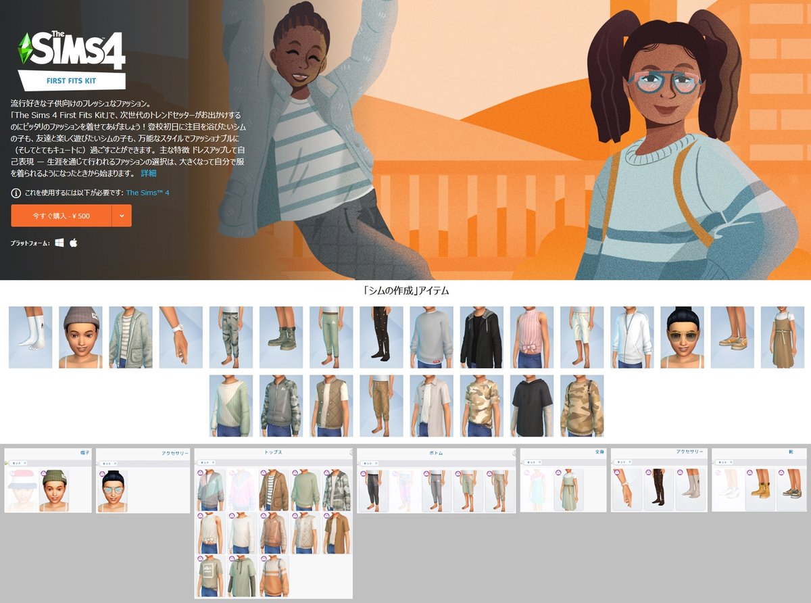Open the camo t-shirt store thumbnail
This screenshot has height=603, width=811.
coord(481,406)
